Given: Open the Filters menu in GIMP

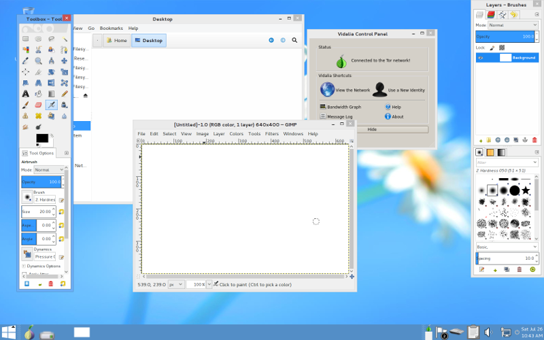Looking at the screenshot, I should click(x=271, y=134).
